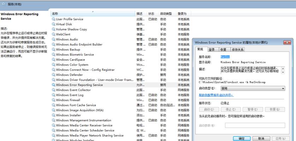
Task: Click the WebClient service icon
Action: [54, 34]
